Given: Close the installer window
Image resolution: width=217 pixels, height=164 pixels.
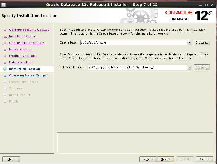Looking at the screenshot, I should (212, 5).
